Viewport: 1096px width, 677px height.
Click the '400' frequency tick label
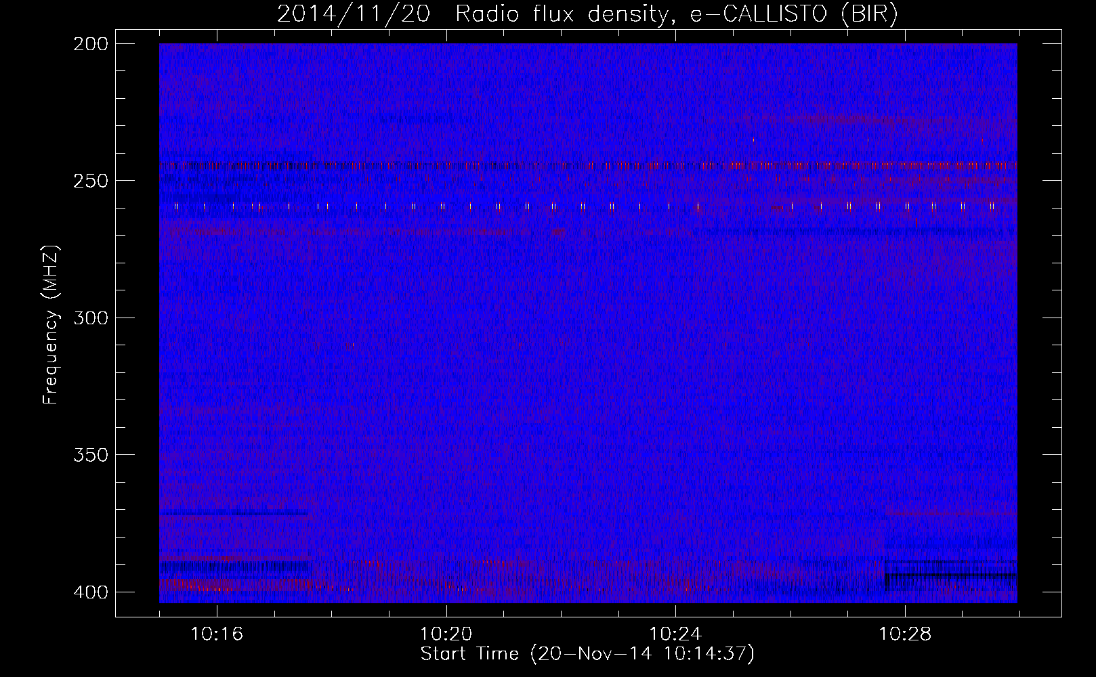click(90, 592)
